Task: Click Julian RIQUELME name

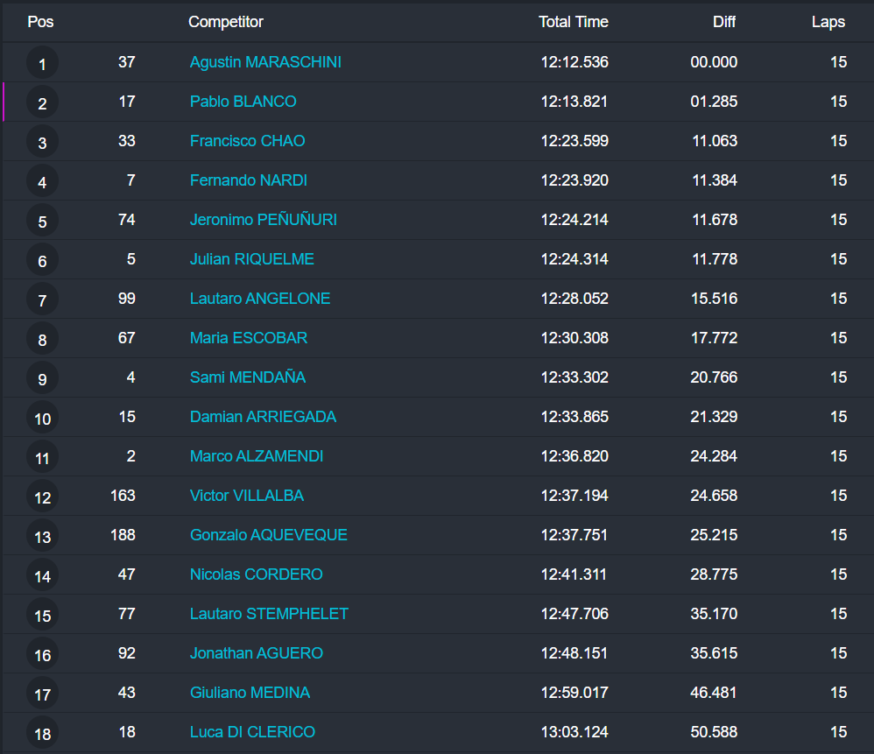Action: click(x=251, y=259)
